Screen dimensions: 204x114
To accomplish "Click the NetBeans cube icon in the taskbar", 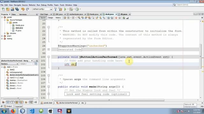I will [x=22, y=111].
